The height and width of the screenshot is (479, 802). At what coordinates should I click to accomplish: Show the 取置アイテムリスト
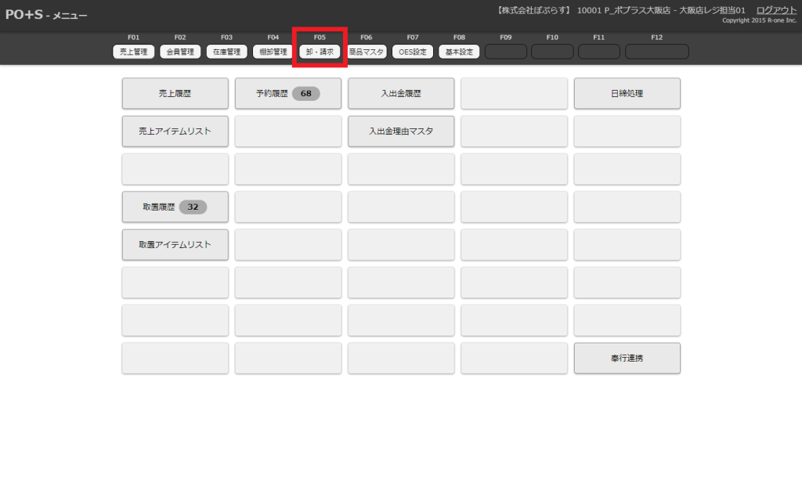175,244
